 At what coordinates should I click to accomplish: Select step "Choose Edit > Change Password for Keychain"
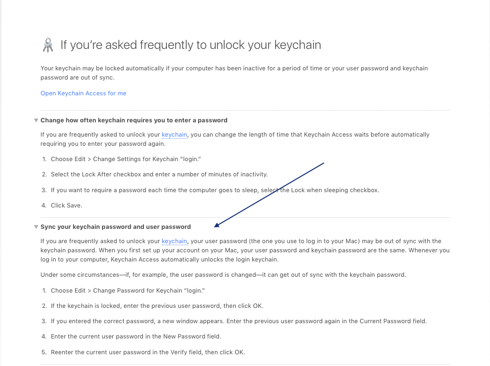coord(128,291)
